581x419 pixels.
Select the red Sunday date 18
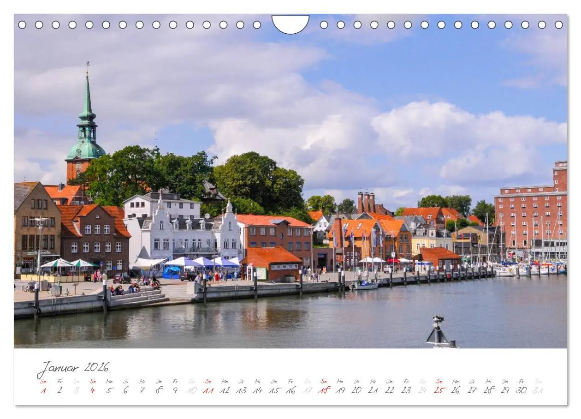(x=324, y=390)
